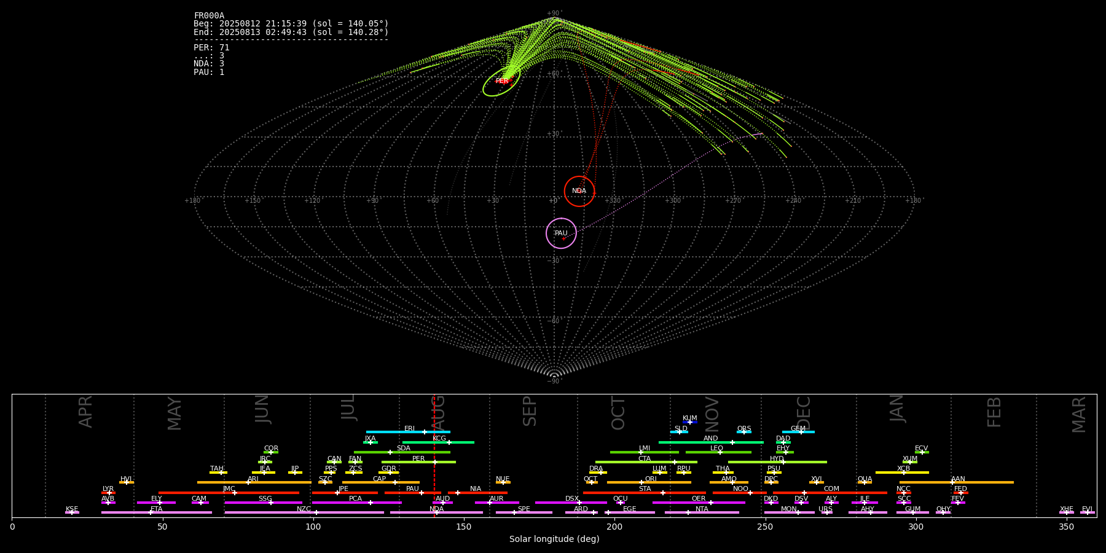Click the red dashed current solar longitude marker
The image size is (1106, 553).
tap(434, 455)
